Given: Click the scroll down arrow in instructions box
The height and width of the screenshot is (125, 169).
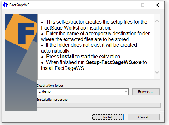Looking at the screenshot, I should pos(157,72).
